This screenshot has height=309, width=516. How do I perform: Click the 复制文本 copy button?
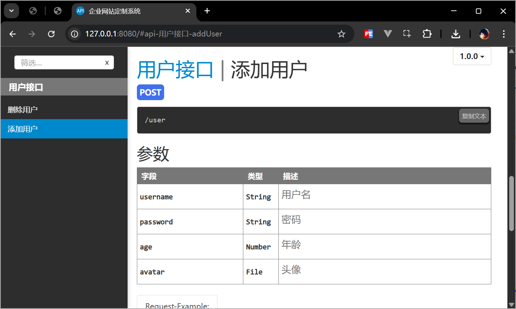point(474,116)
